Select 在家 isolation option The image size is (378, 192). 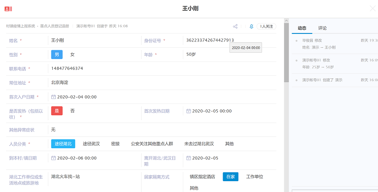[230, 177]
